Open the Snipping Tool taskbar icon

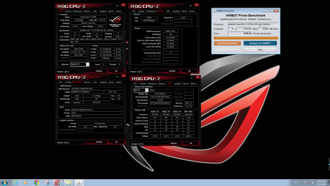click(x=47, y=183)
